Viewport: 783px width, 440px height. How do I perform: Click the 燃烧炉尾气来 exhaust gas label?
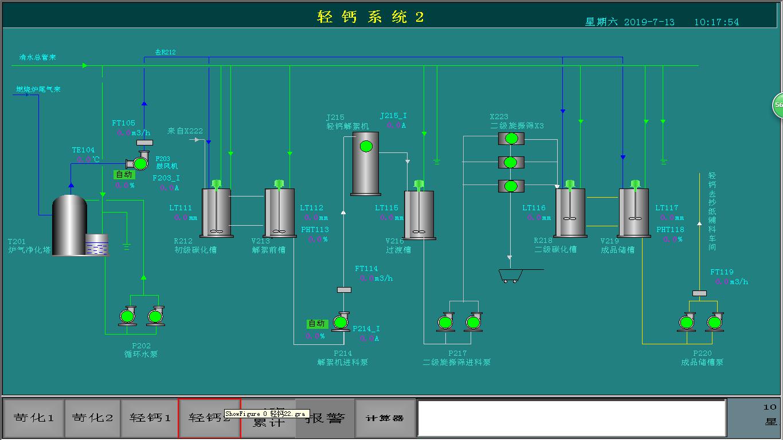tap(38, 89)
